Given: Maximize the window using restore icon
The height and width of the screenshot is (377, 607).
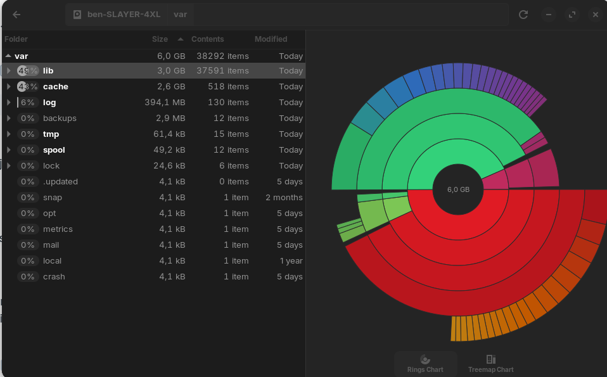Looking at the screenshot, I should [x=572, y=15].
